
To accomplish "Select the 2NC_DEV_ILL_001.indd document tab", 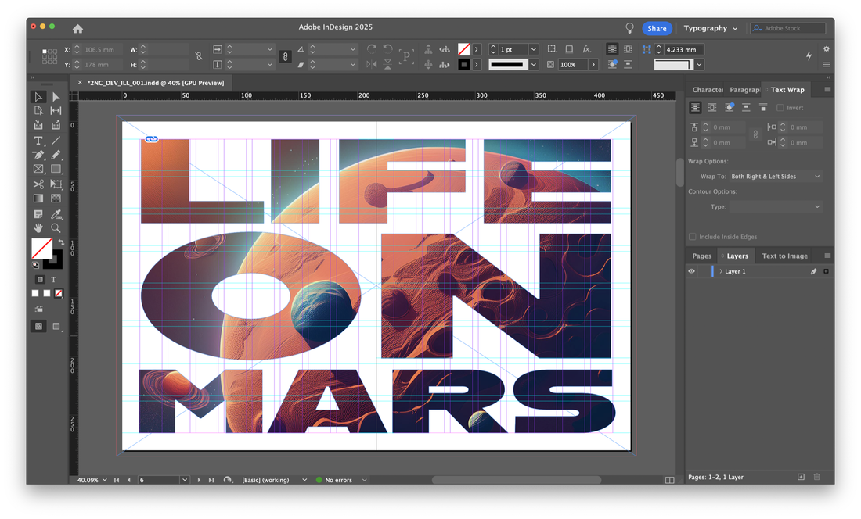I will 156,83.
